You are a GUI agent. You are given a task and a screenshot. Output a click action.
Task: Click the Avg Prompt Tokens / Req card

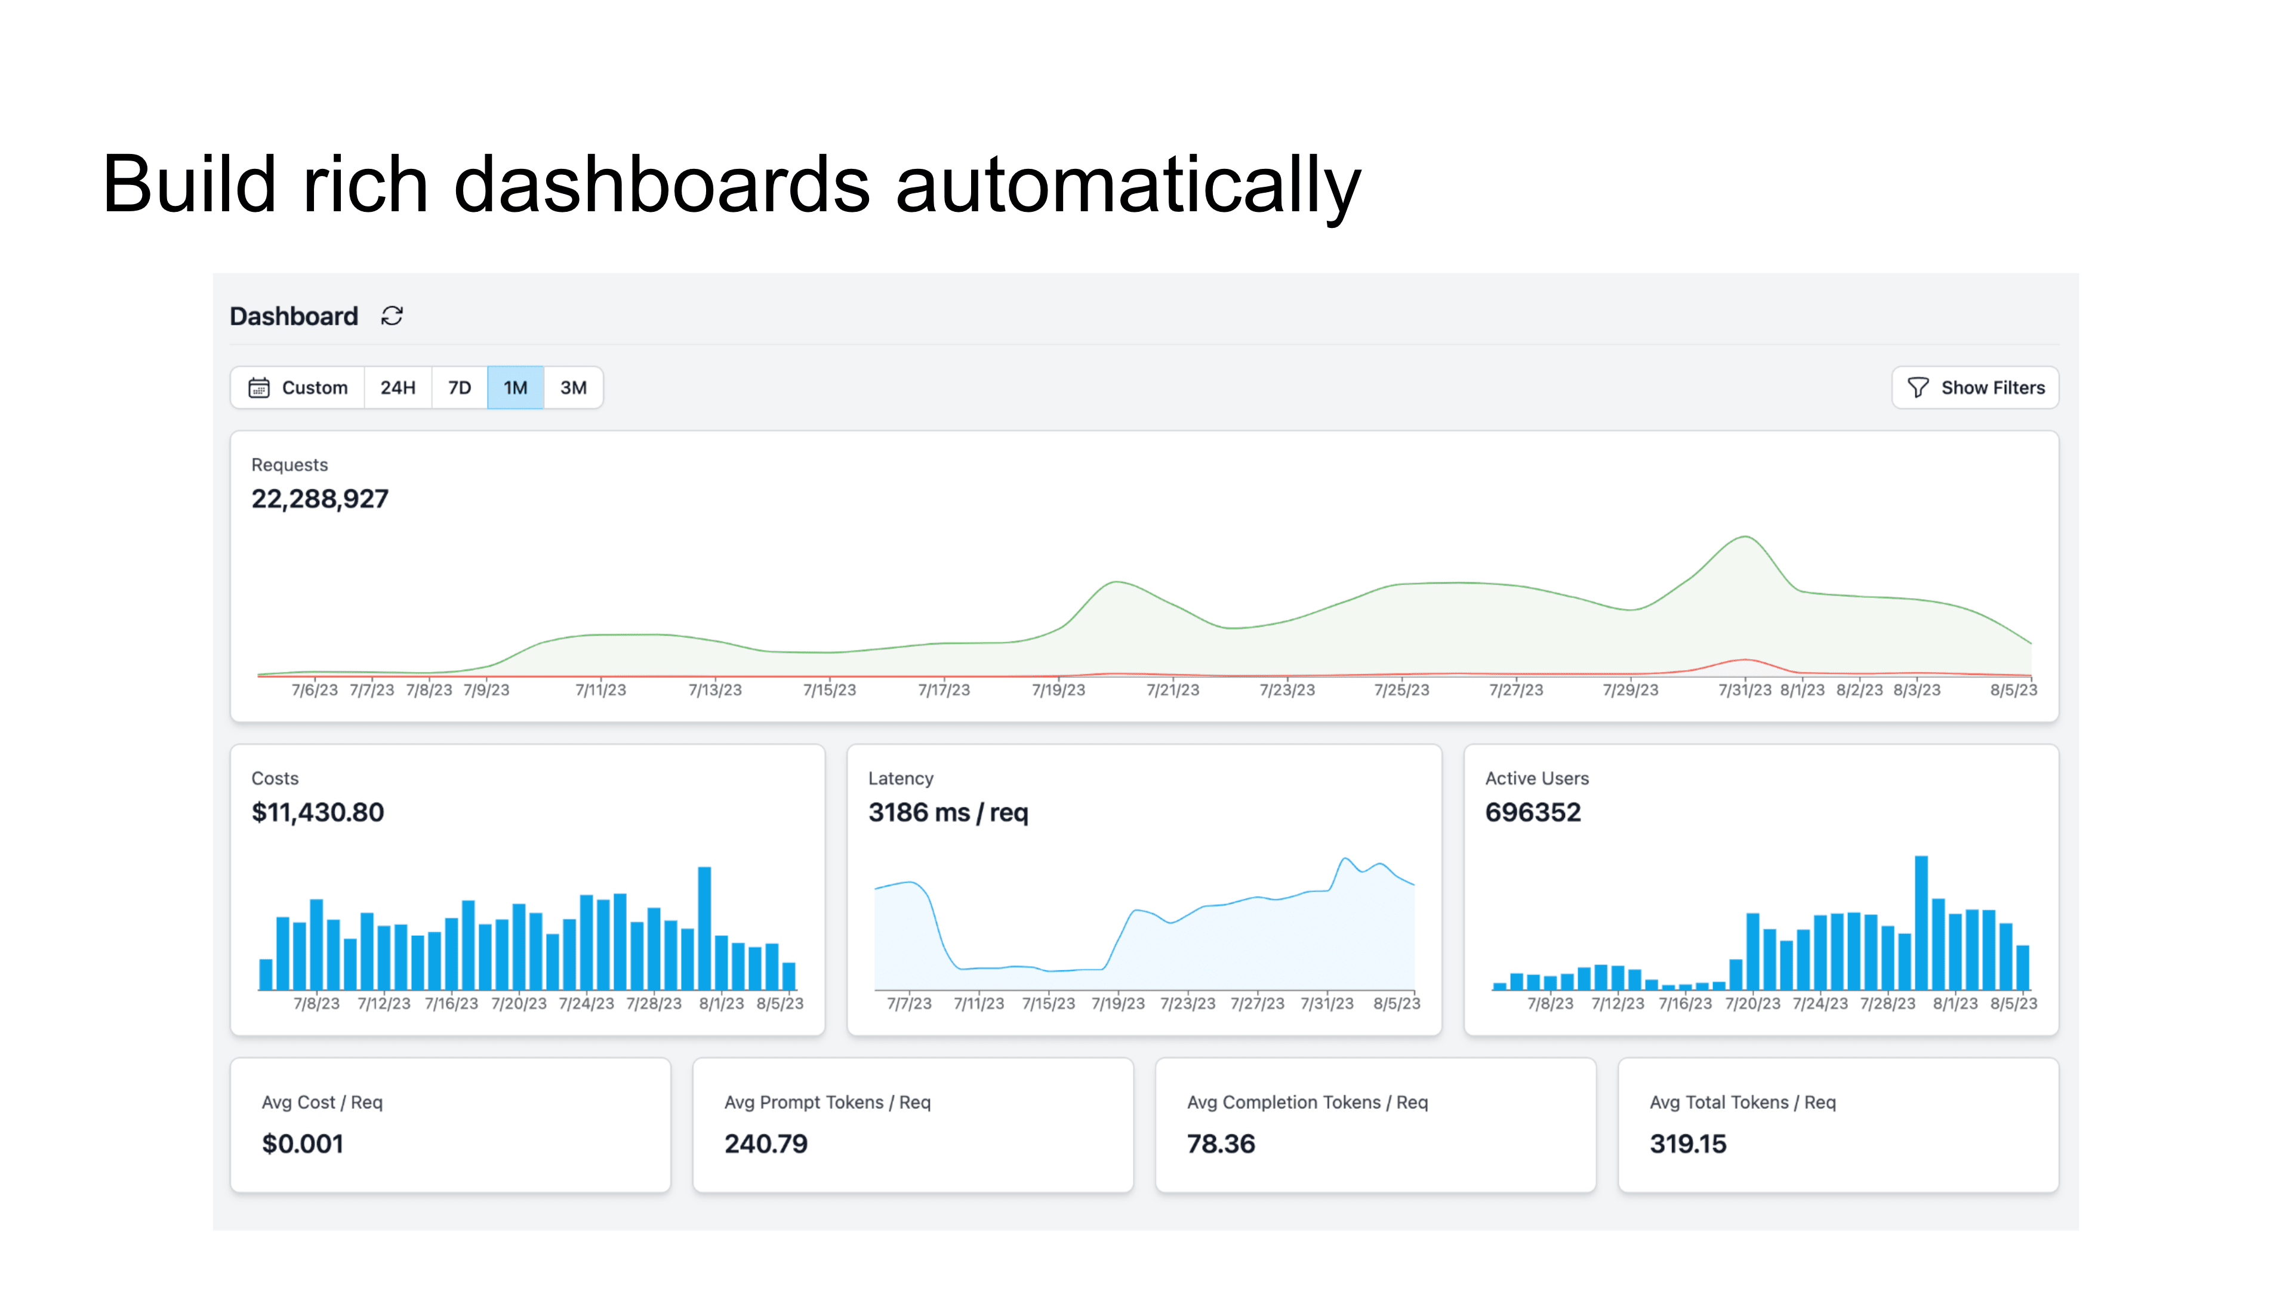point(913,1124)
